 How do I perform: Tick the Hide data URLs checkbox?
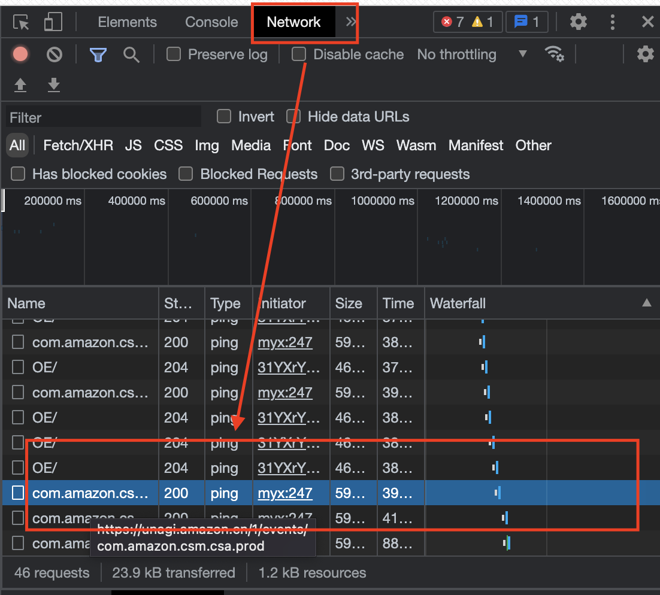coord(293,117)
